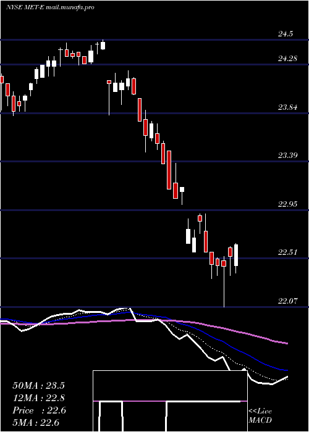Viewport: 309px width, 432px height.
Task: Click the 24.5 price axis label
Action: [x=286, y=34]
